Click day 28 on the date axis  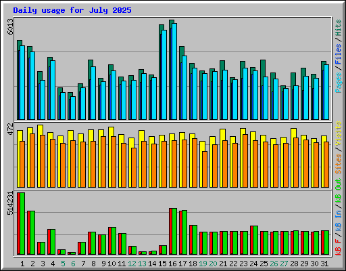(x=294, y=264)
